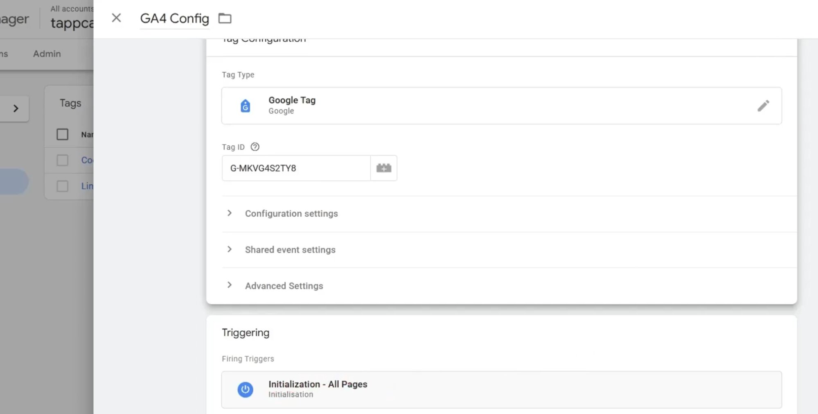This screenshot has width=818, height=414.
Task: Click the Tag ID help question icon
Action: click(x=255, y=147)
